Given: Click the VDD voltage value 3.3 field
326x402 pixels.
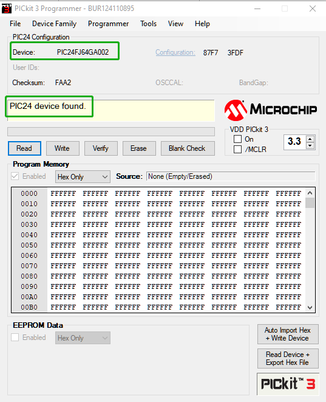Looking at the screenshot, I should 295,142.
